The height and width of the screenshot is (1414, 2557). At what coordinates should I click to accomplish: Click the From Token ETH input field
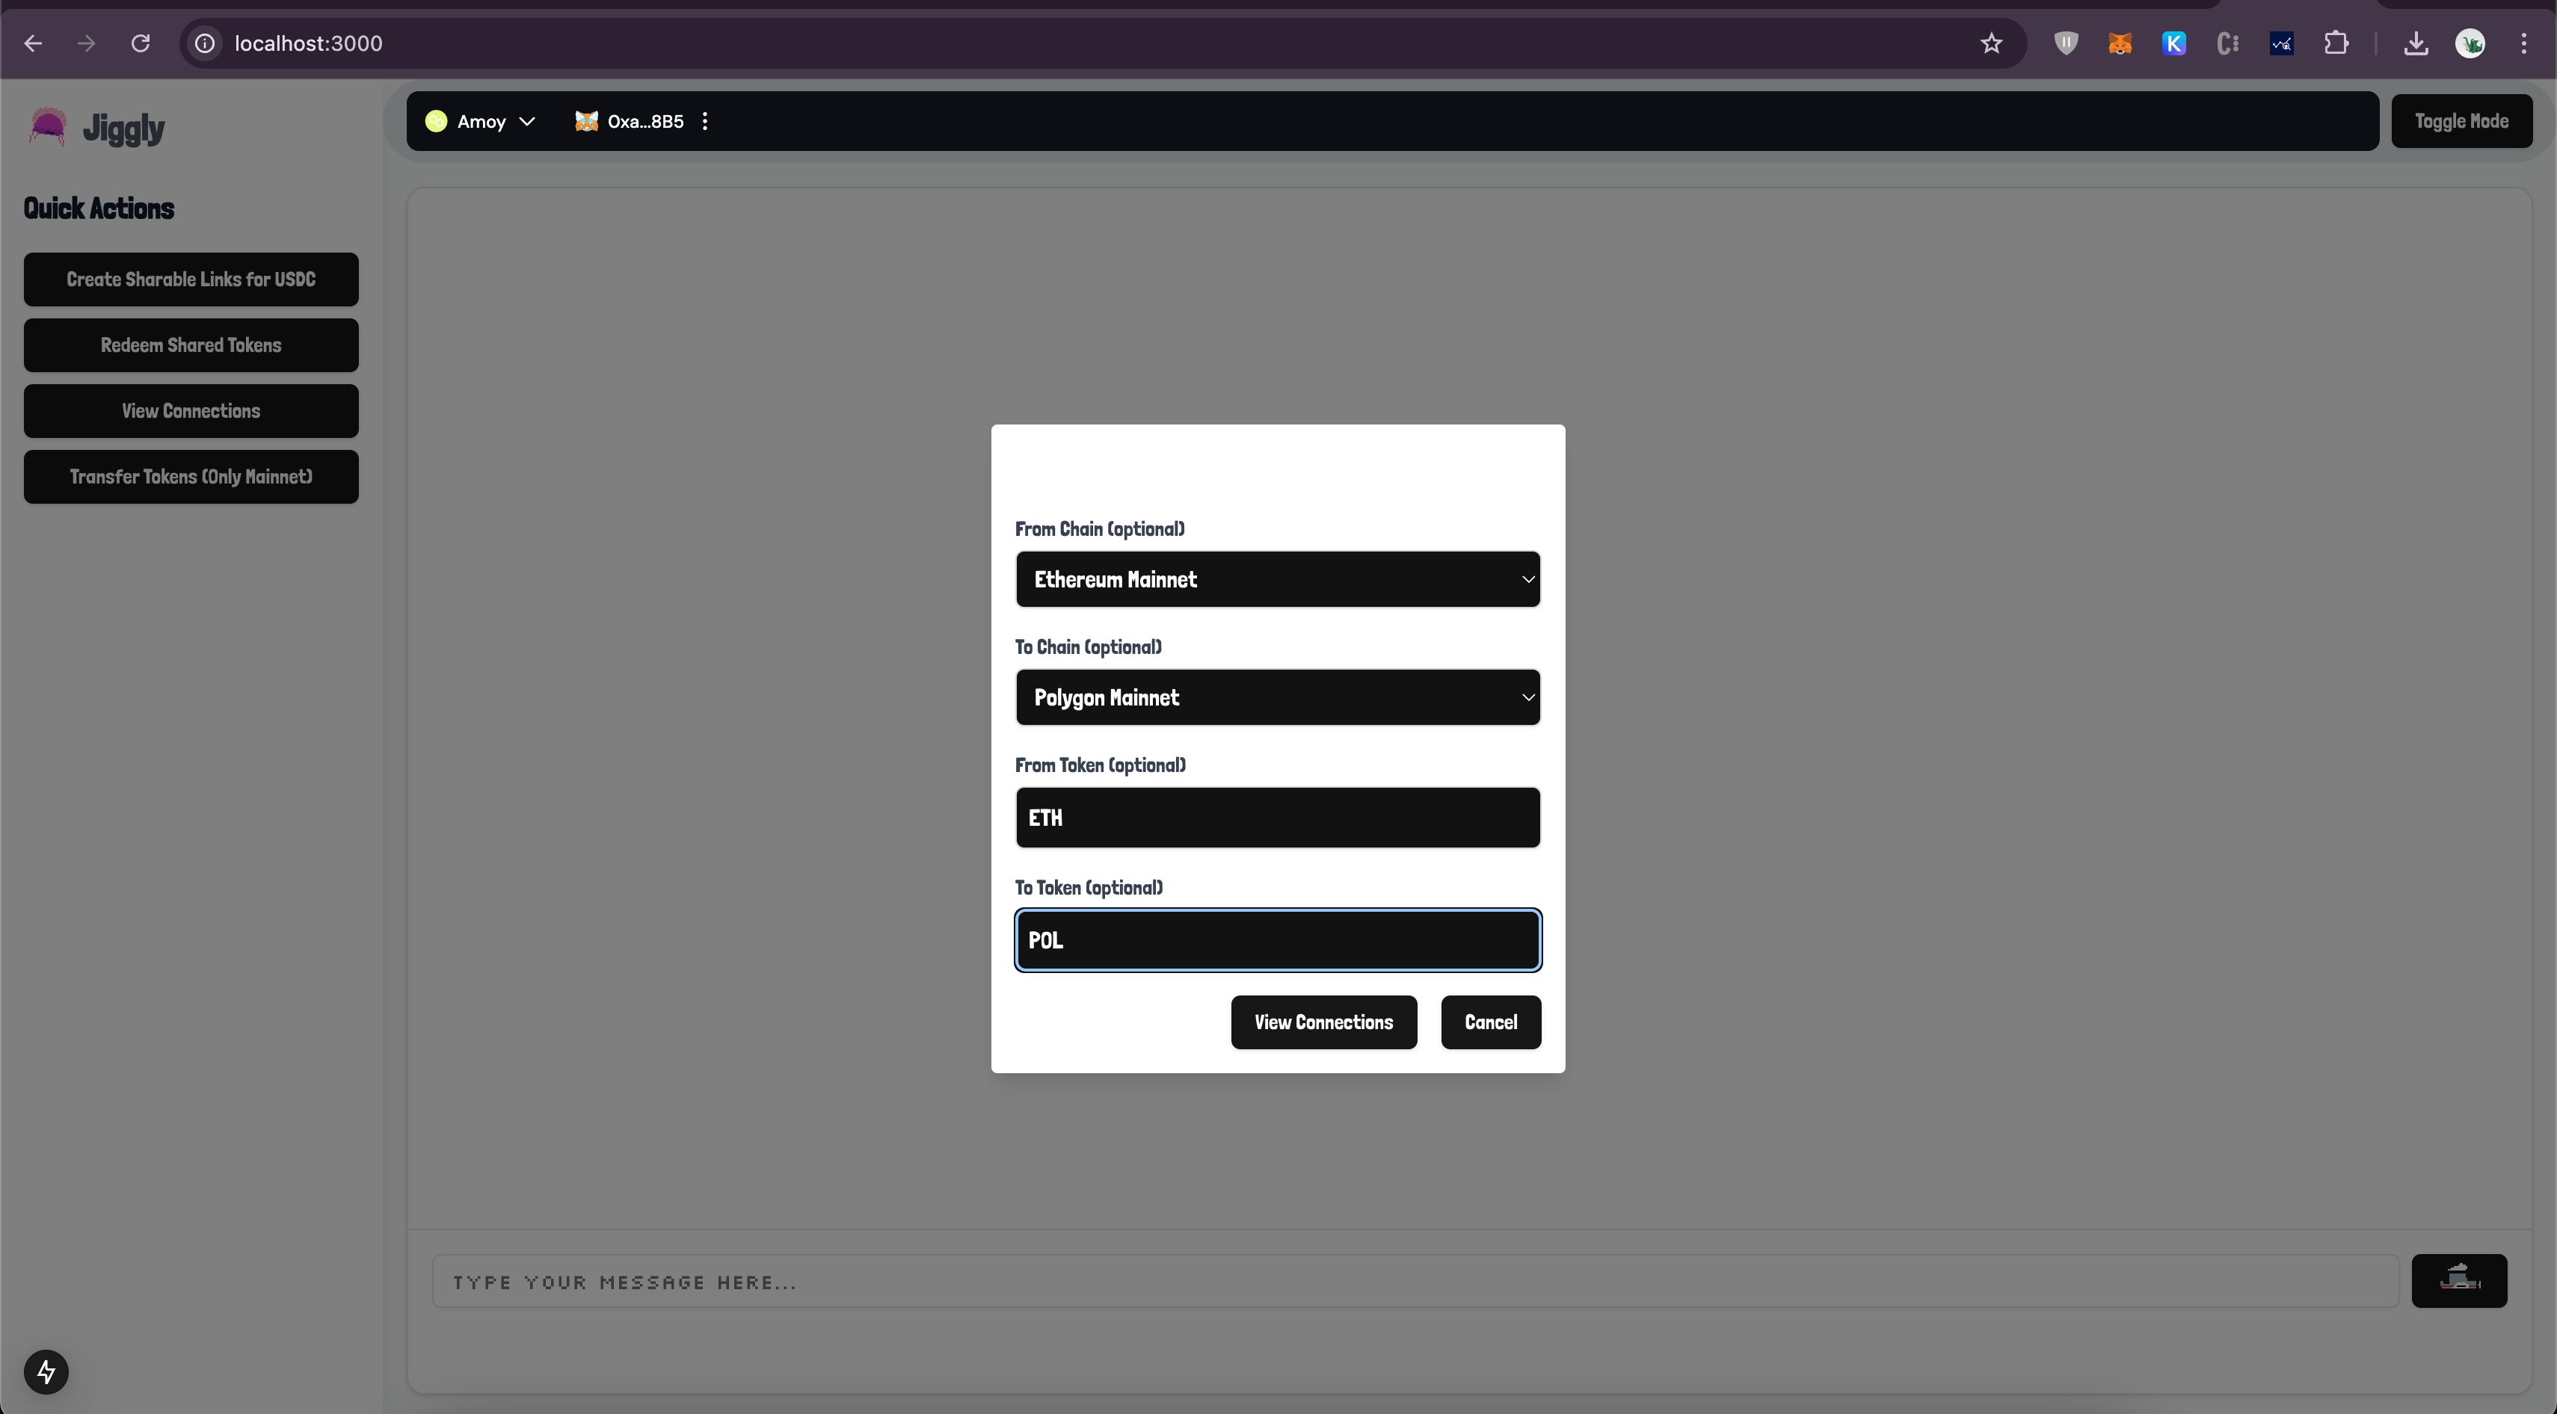coord(1277,817)
